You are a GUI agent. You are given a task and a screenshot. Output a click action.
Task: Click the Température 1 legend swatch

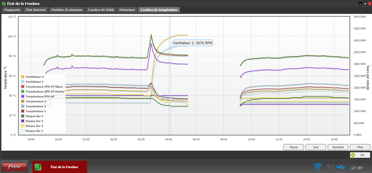pos(23,111)
